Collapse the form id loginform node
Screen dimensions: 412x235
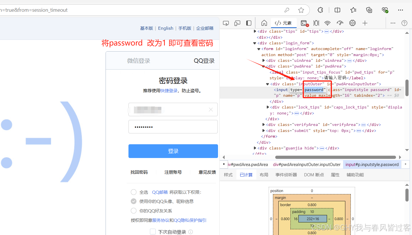(x=259, y=49)
